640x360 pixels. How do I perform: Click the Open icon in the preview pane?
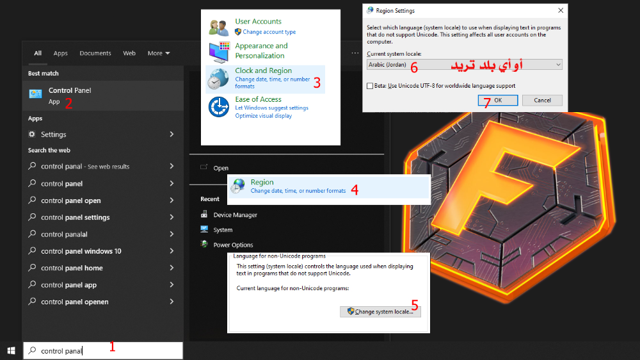point(204,167)
